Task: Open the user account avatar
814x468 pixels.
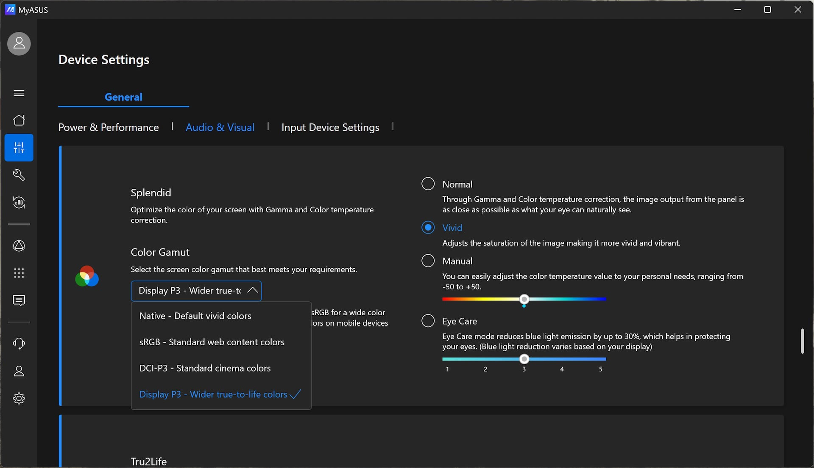Action: (x=19, y=44)
